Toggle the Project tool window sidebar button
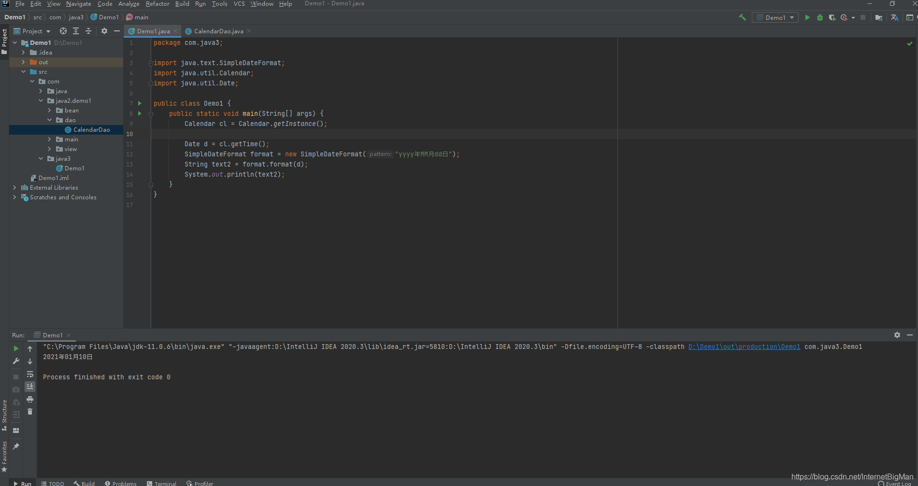Image resolution: width=918 pixels, height=486 pixels. click(x=4, y=42)
